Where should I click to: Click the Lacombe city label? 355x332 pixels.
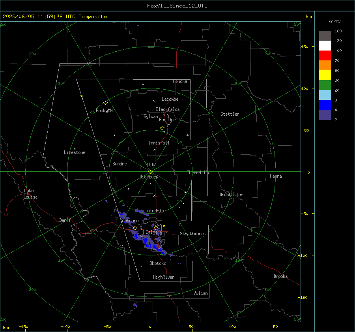[x=170, y=99]
